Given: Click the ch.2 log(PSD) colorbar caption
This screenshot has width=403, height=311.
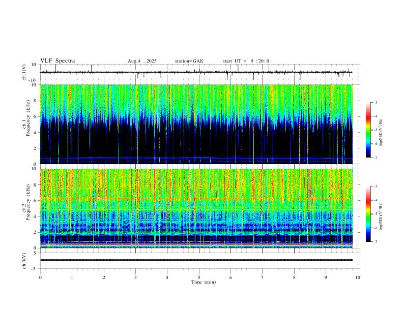Looking at the screenshot, I should point(381,216).
